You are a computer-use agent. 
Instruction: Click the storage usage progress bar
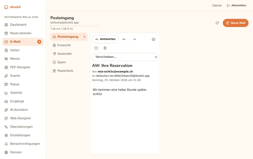(x=74, y=26)
